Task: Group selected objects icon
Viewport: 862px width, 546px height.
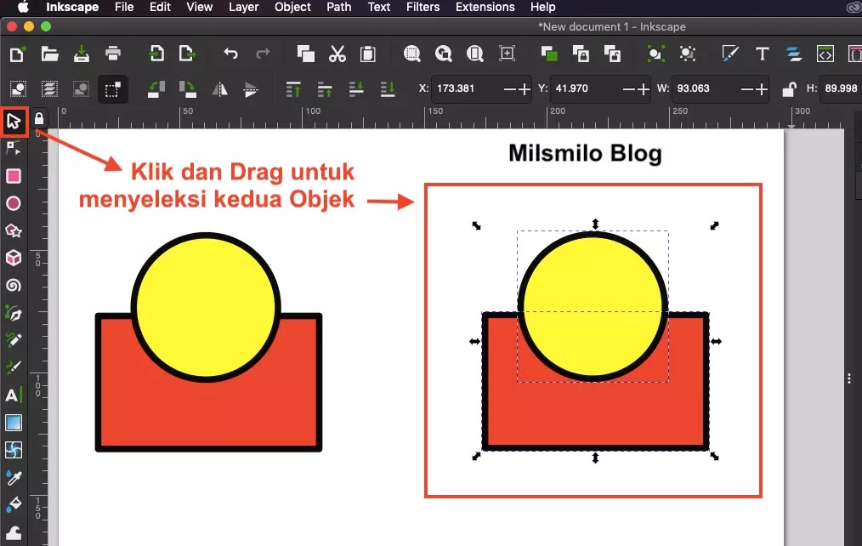Action: coord(655,54)
